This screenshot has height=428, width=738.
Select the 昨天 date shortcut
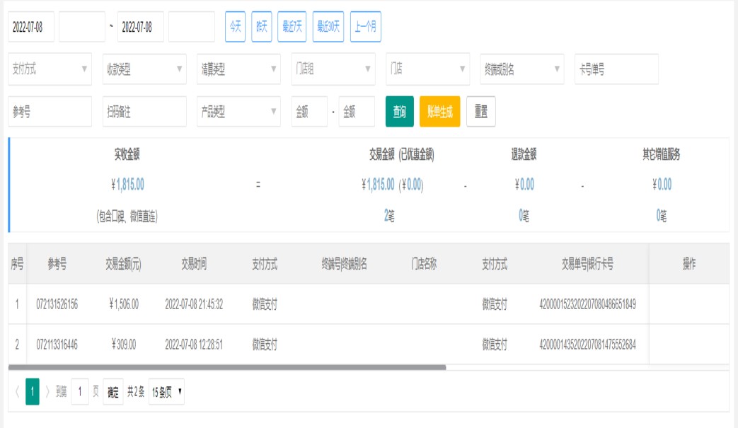coord(262,27)
